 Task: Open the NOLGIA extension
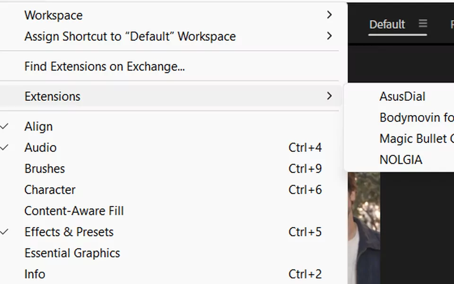tap(401, 160)
